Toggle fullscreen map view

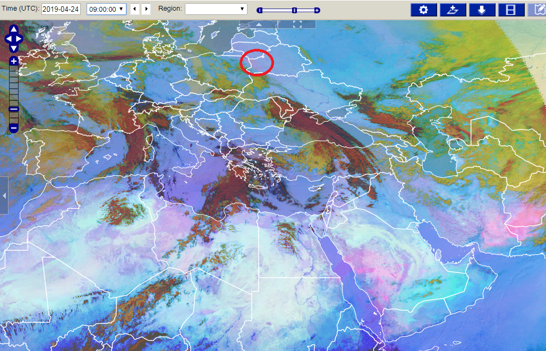[297, 24]
